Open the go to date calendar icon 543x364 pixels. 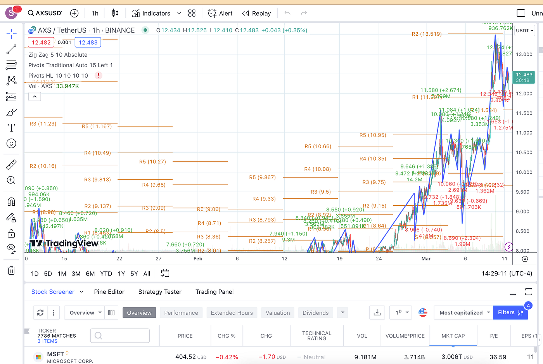coord(165,273)
